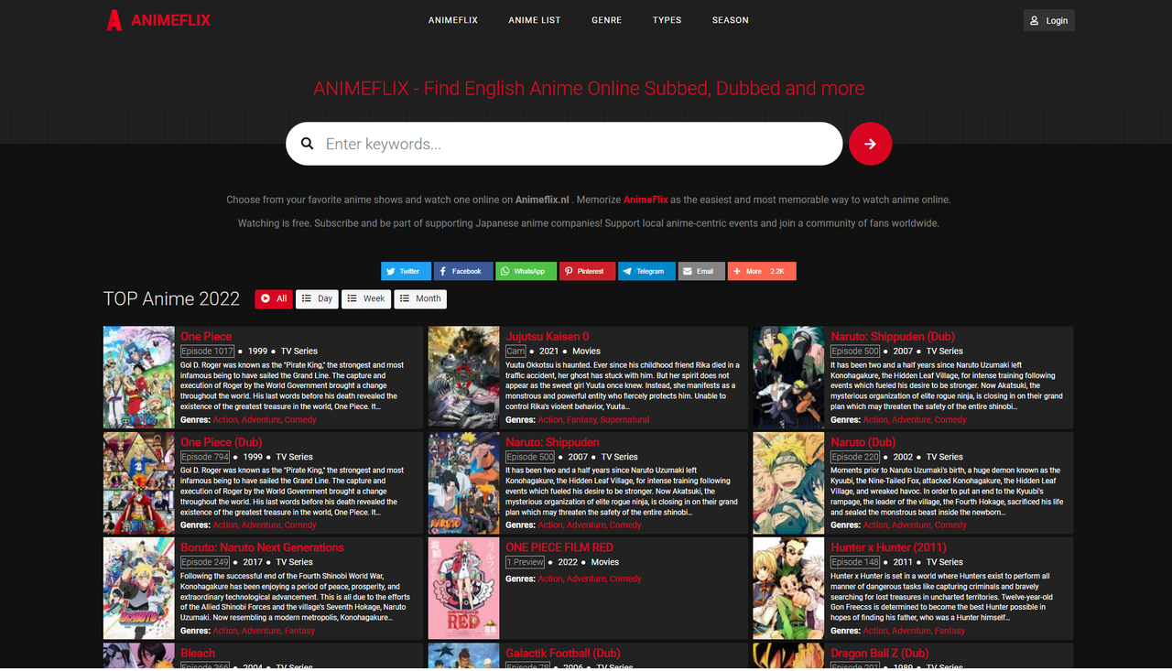Share via Telegram

click(x=646, y=271)
